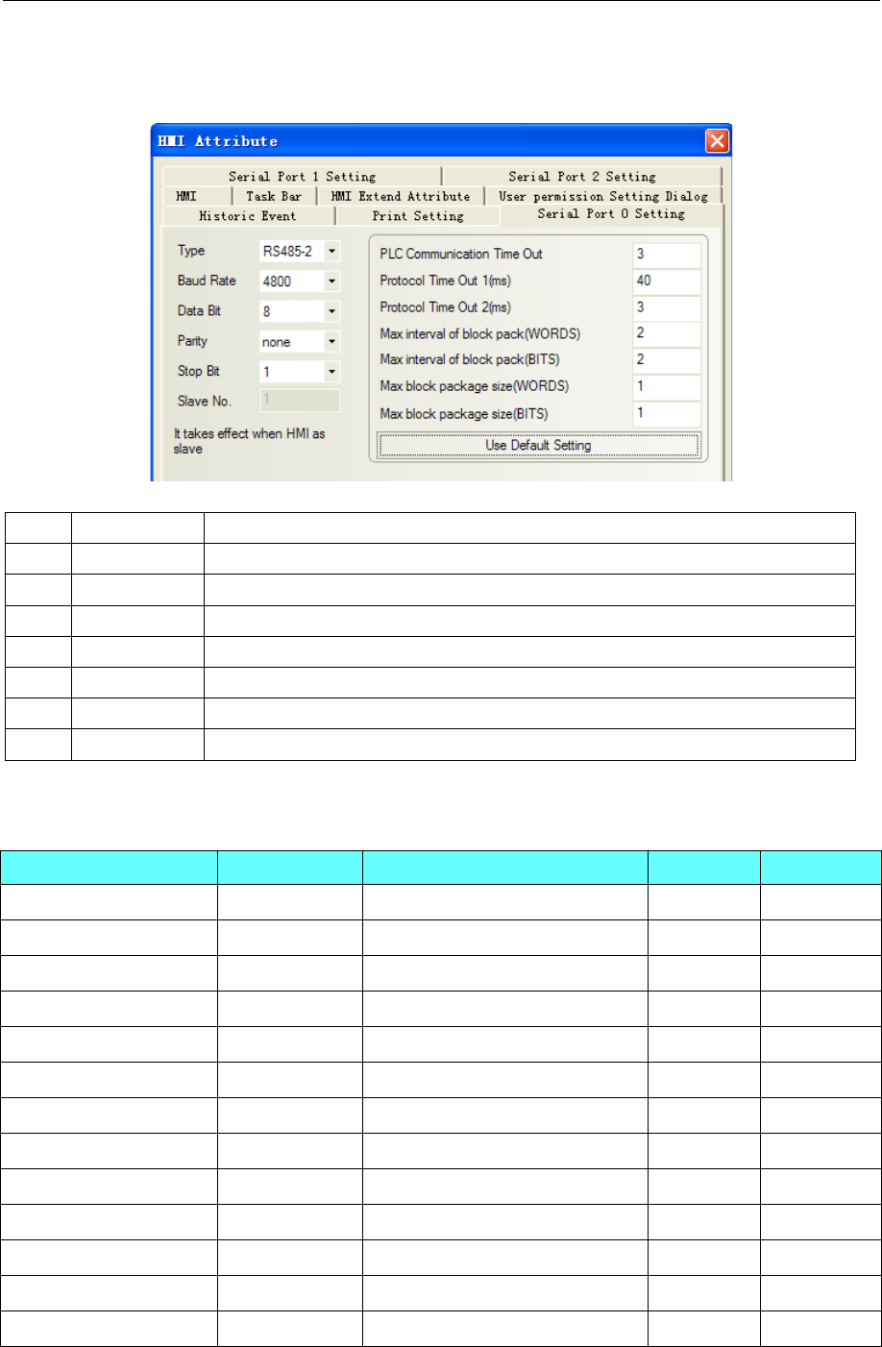Select the Serial Port 0 Setting tab
The image size is (882, 1347).
pyautogui.click(x=611, y=214)
